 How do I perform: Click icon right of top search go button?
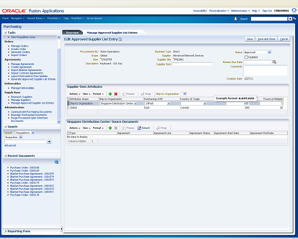pos(294,19)
